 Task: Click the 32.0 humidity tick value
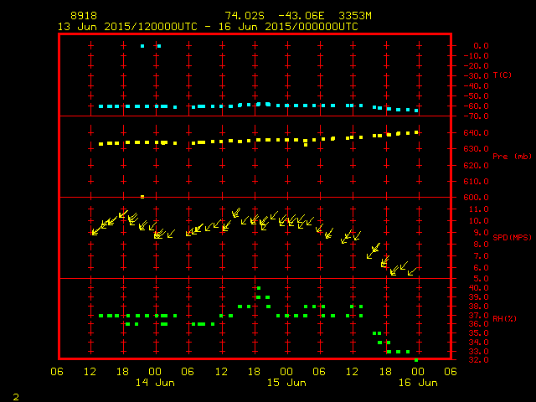coord(478,360)
